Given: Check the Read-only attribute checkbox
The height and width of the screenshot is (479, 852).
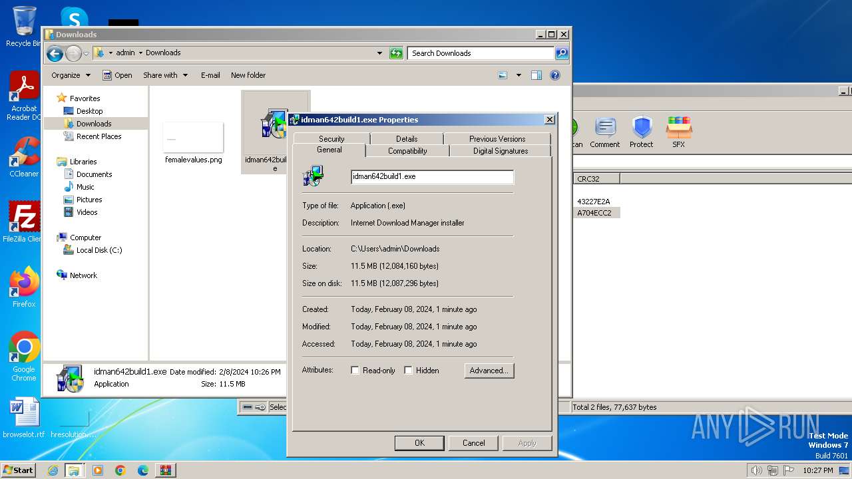Looking at the screenshot, I should click(355, 371).
